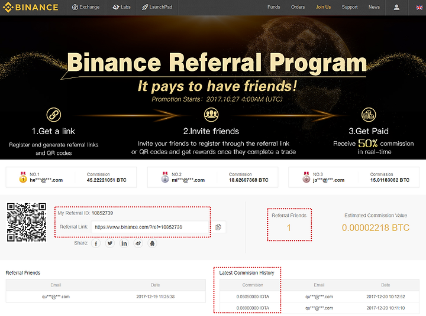Open the Orders menu
This screenshot has height=316, width=426.
(x=298, y=7)
